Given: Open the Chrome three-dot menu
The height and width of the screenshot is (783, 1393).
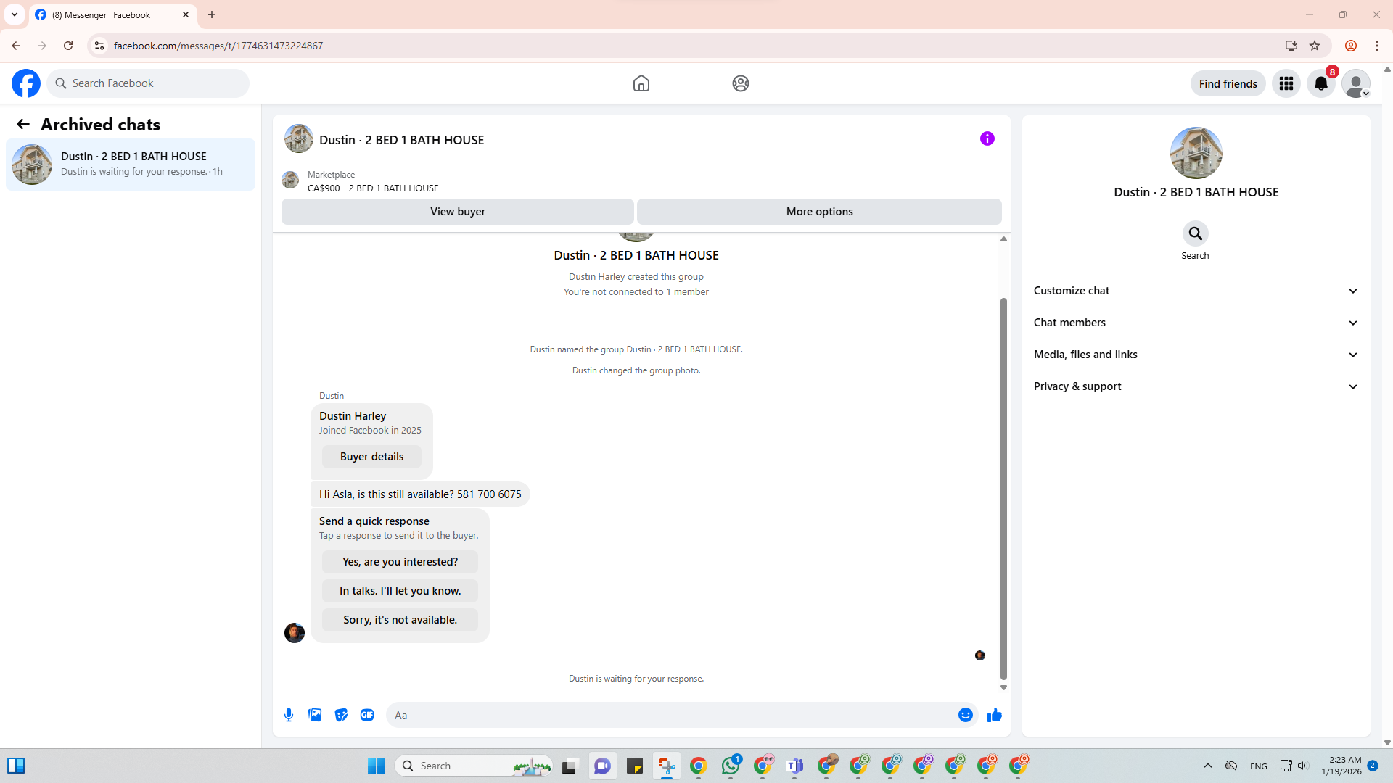Looking at the screenshot, I should [x=1377, y=46].
